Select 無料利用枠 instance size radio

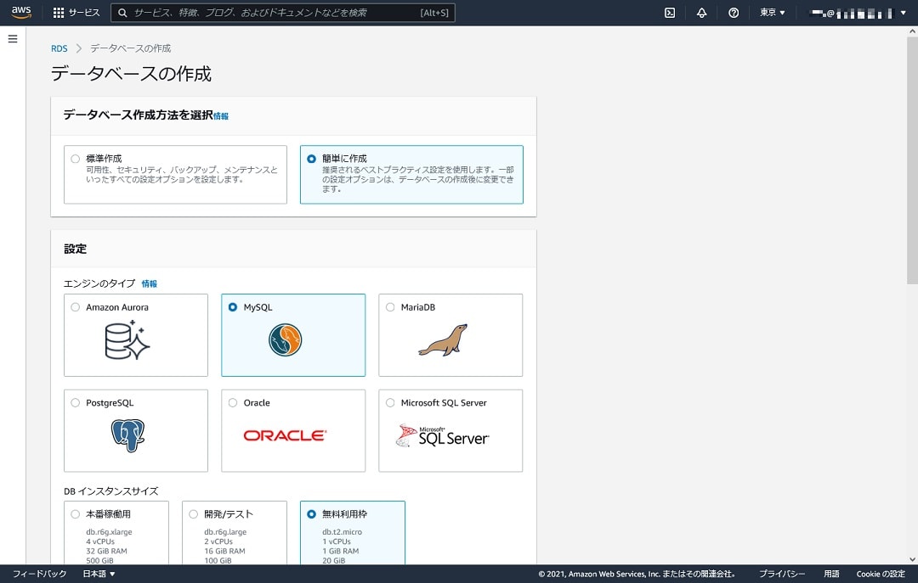pos(311,514)
